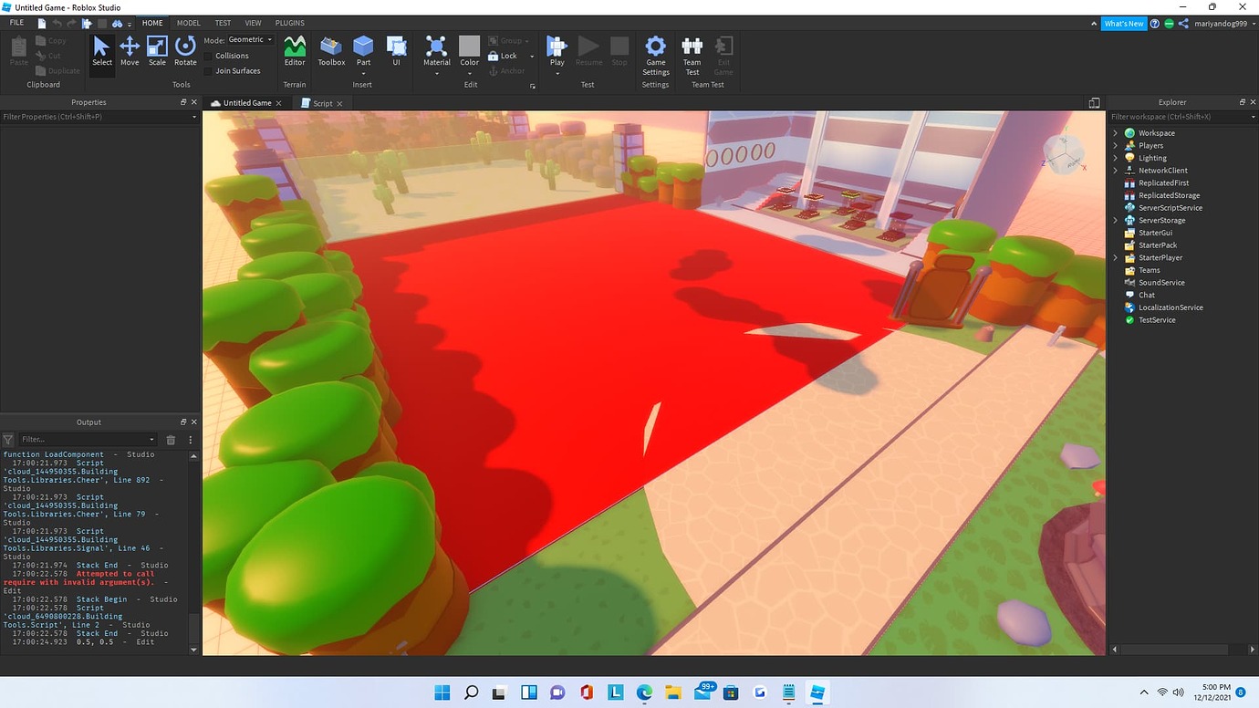Click the Play test button

557,52
